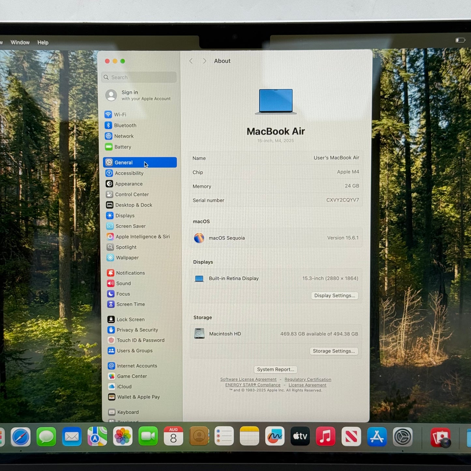Image resolution: width=471 pixels, height=471 pixels.
Task: Open Messages from the Dock
Action: point(46,437)
